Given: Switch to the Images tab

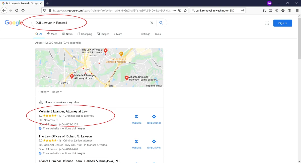Looking at the screenshot, I should tap(103, 34).
